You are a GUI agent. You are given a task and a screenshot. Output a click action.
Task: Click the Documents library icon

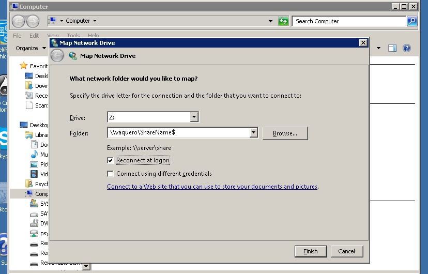[x=34, y=144]
